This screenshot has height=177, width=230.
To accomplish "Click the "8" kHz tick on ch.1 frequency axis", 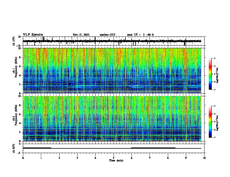I will pos(20,57).
